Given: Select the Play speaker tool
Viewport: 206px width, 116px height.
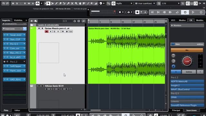Looking at the screenshot, I should 92,4.
